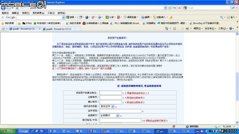Image resolution: width=239 pixels, height=134 pixels.
Task: Click the Help question mark icon
Action: coord(231,28)
